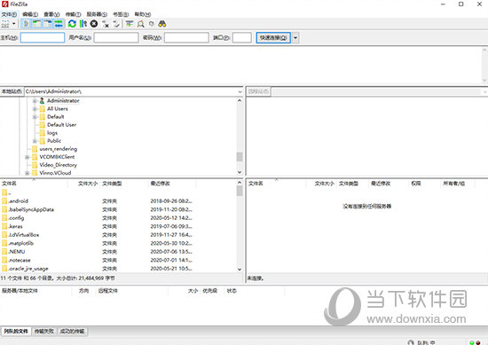The image size is (488, 345).
Task: Click the logs folder icon in the tree
Action: (x=43, y=133)
